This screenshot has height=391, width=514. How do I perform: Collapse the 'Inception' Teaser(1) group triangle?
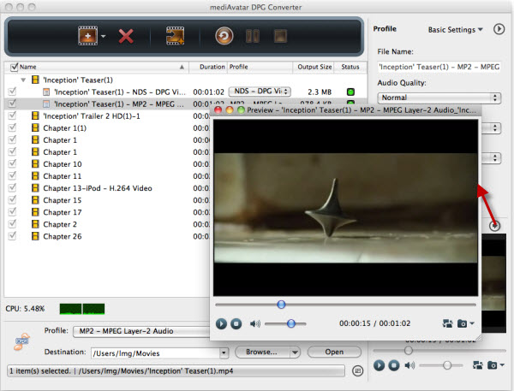click(23, 80)
